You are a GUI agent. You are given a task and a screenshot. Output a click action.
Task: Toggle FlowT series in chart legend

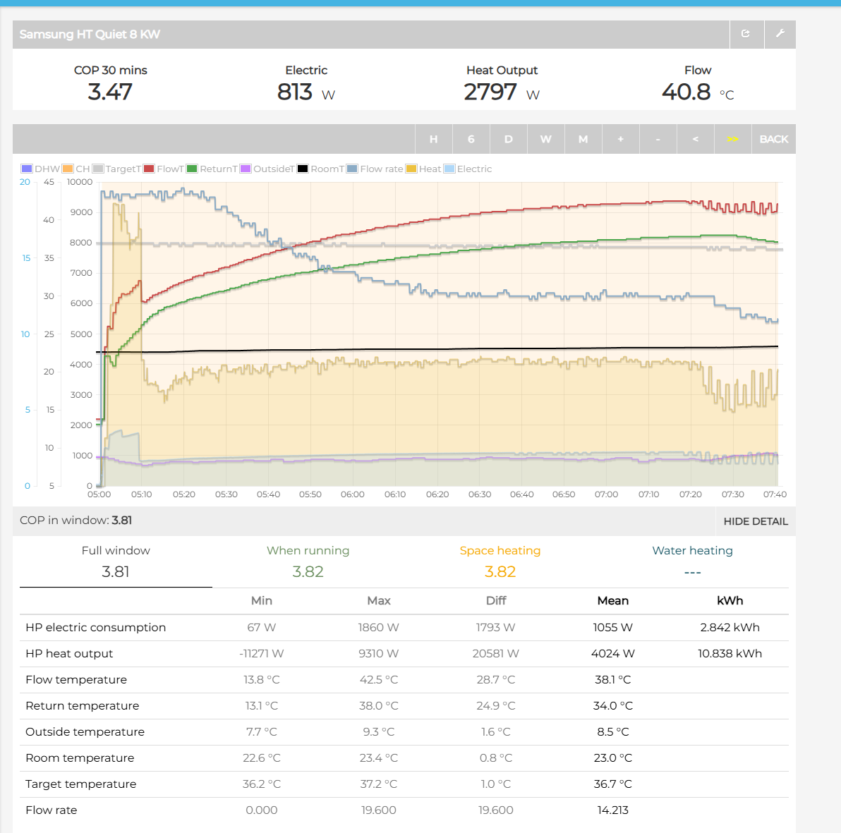point(164,169)
